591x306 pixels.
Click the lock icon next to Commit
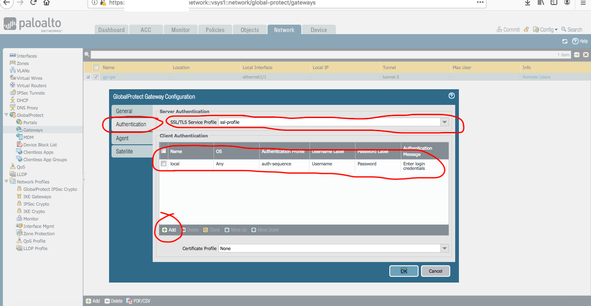[526, 30]
